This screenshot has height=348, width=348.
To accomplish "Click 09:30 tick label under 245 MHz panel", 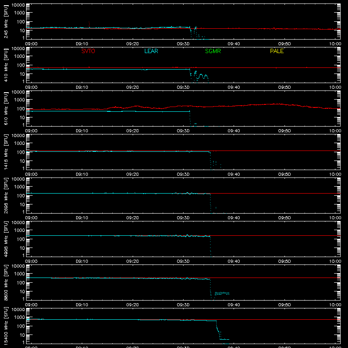I will (x=183, y=44).
